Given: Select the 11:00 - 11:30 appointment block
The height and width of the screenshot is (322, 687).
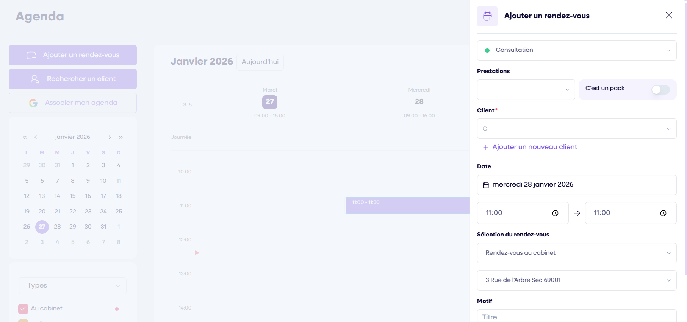Looking at the screenshot, I should point(407,205).
